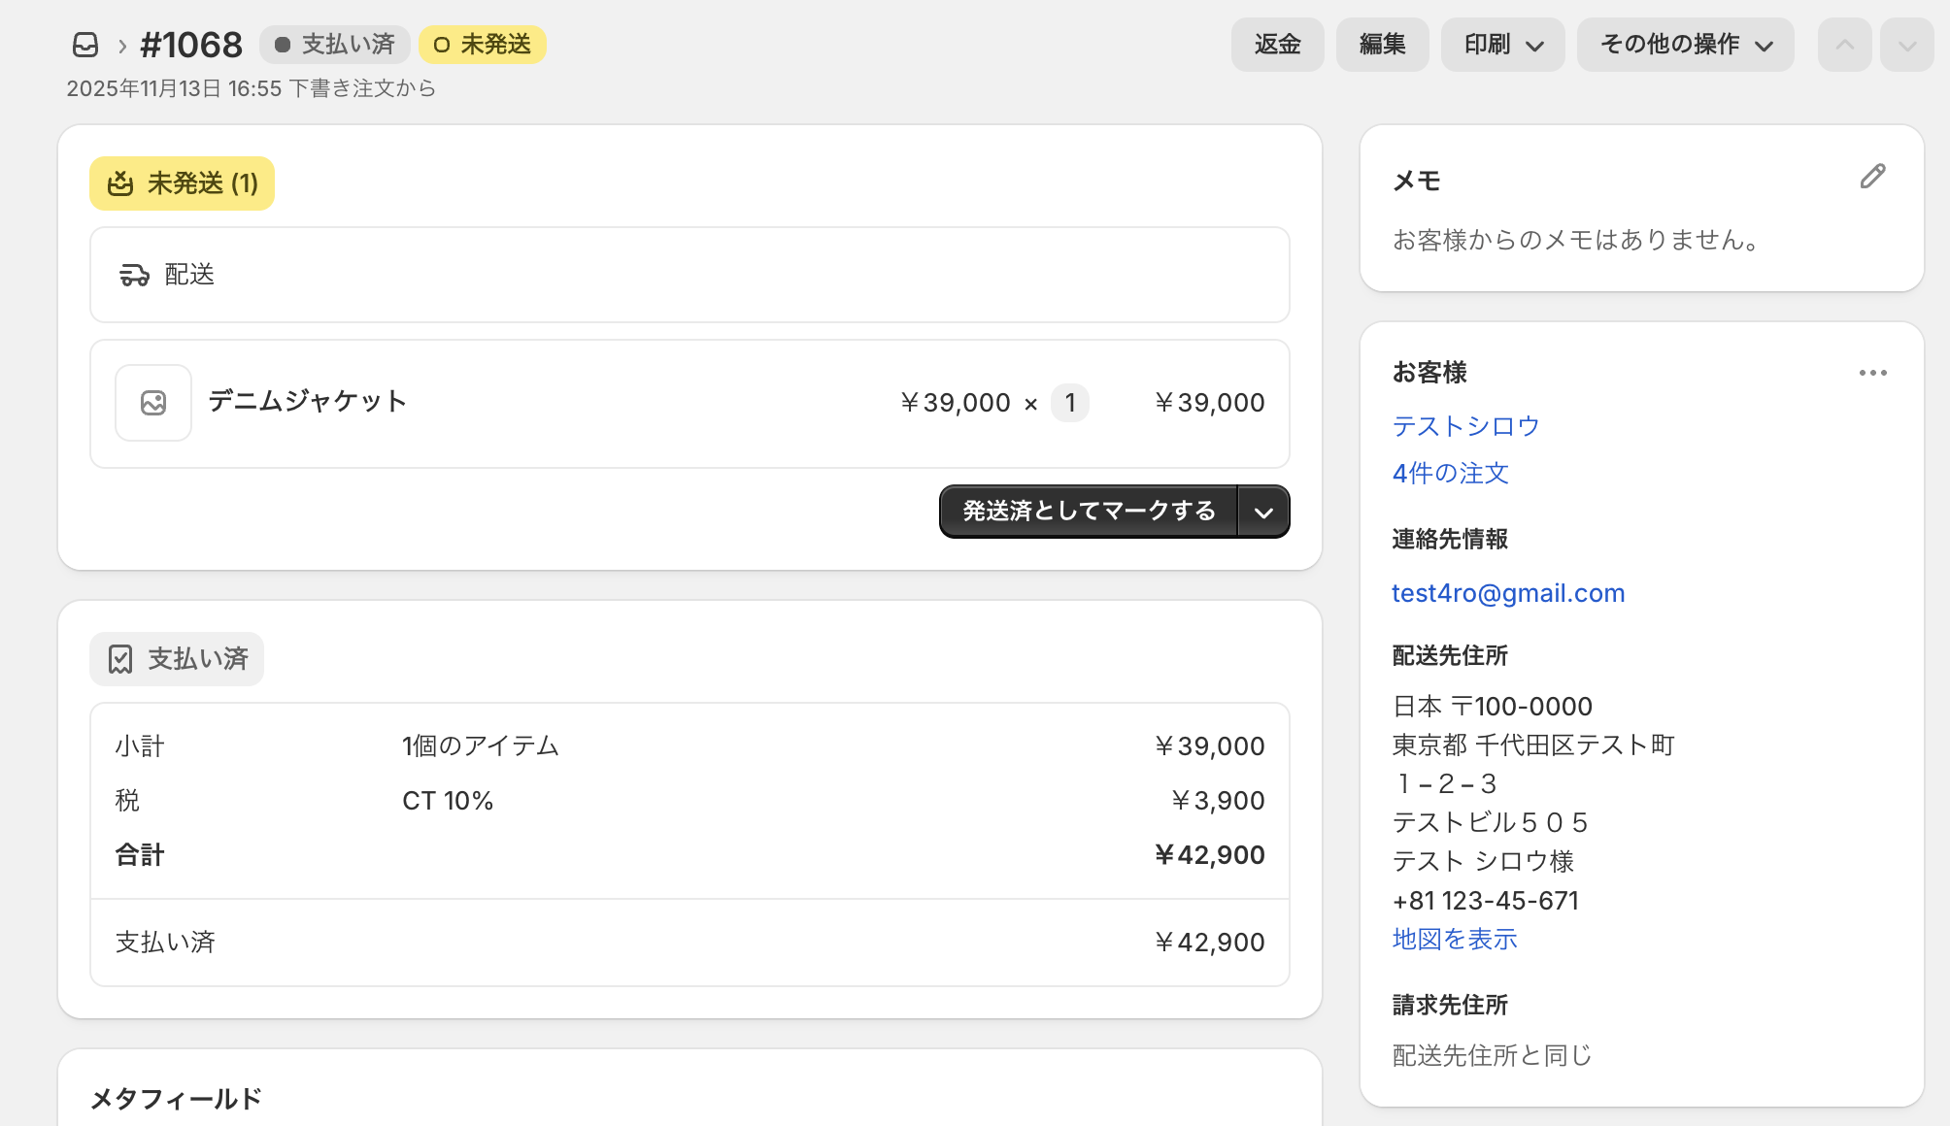Click the 配送 delivery truck icon

(x=134, y=276)
